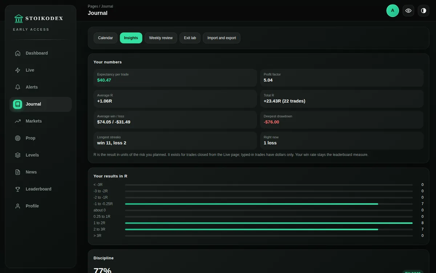This screenshot has height=273, width=436.
Task: Go to Import and export tab
Action: pos(221,38)
